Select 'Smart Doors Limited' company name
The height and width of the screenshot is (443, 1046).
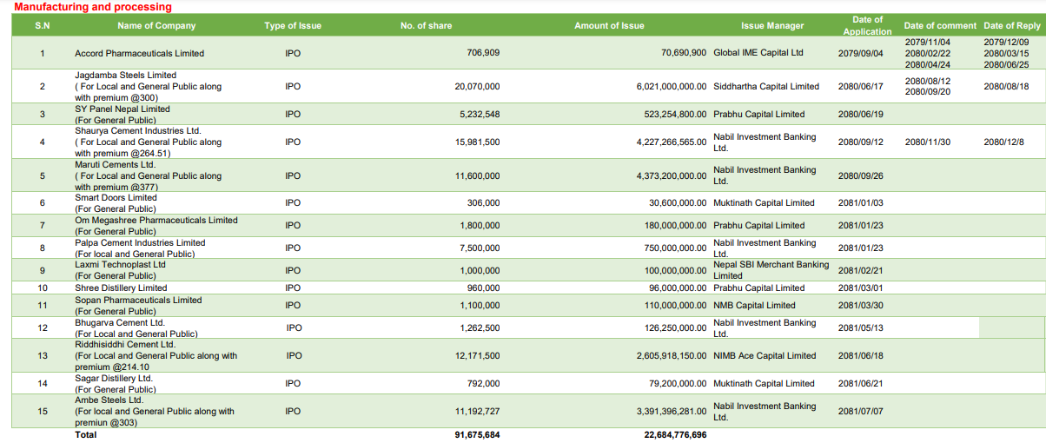click(116, 197)
